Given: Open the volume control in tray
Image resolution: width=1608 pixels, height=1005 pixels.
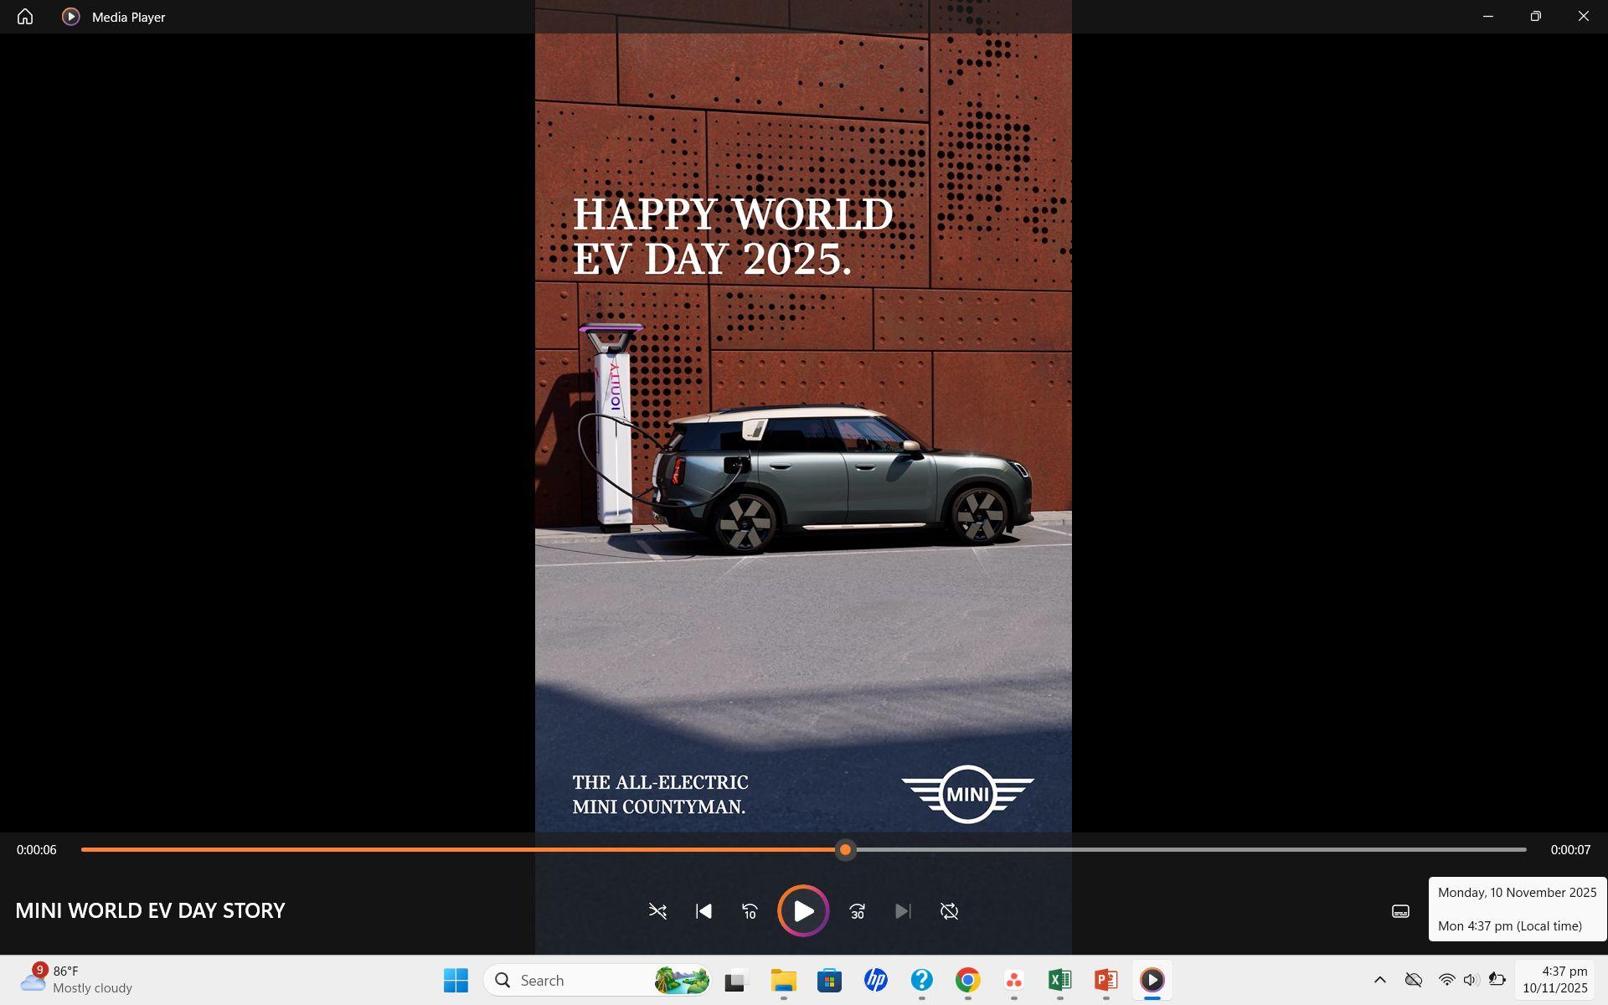Looking at the screenshot, I should [x=1471, y=980].
